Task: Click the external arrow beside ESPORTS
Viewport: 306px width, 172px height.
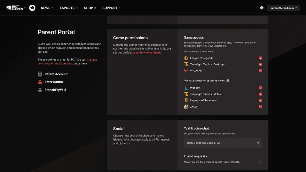Action: pos(77,8)
